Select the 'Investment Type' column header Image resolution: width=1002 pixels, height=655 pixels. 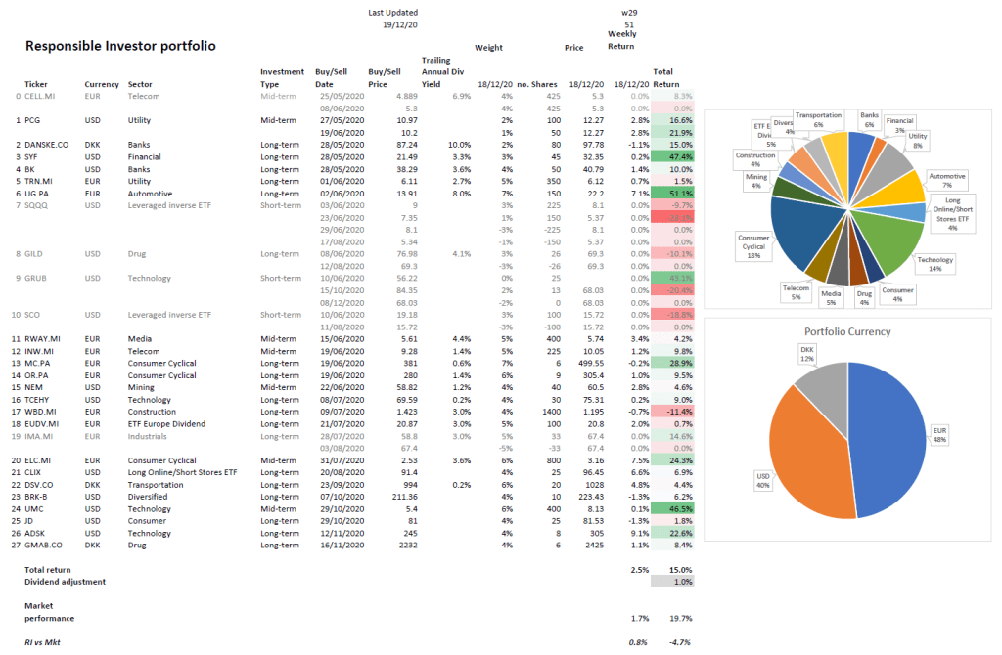tap(282, 78)
